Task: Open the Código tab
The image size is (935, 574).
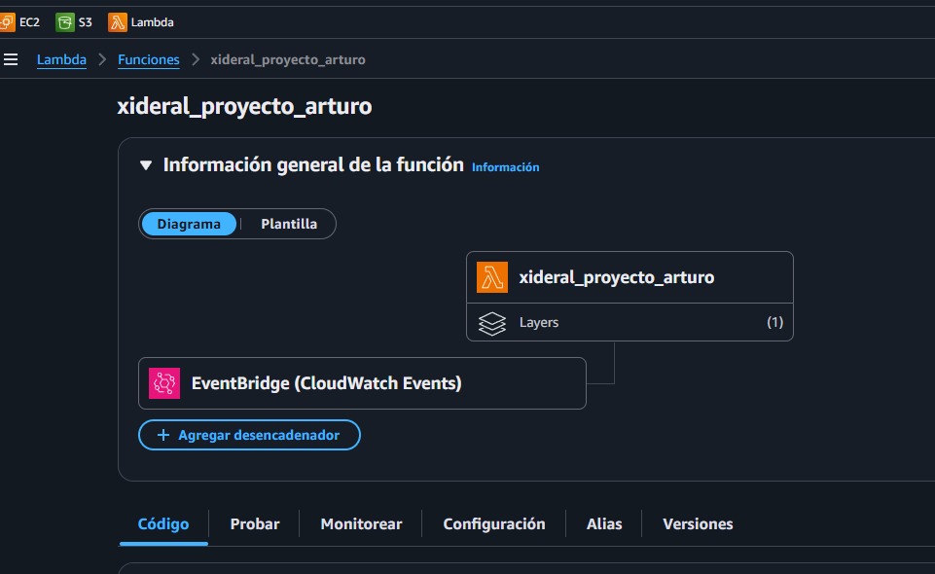Action: click(x=163, y=523)
